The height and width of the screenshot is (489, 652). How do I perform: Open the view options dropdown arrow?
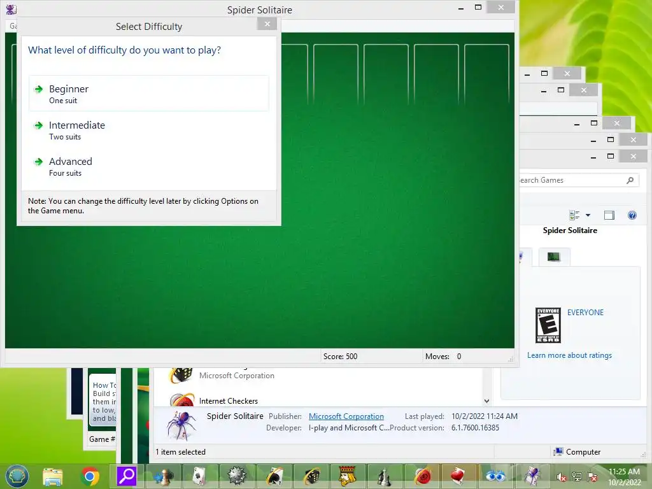(x=588, y=215)
